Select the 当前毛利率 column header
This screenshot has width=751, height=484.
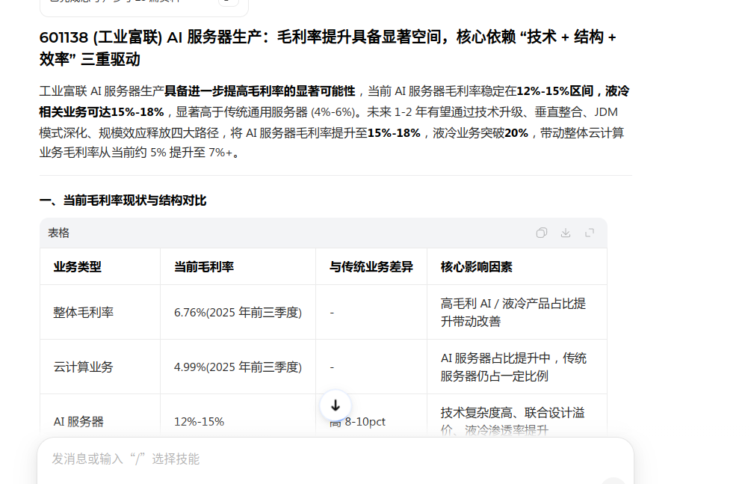pyautogui.click(x=204, y=267)
